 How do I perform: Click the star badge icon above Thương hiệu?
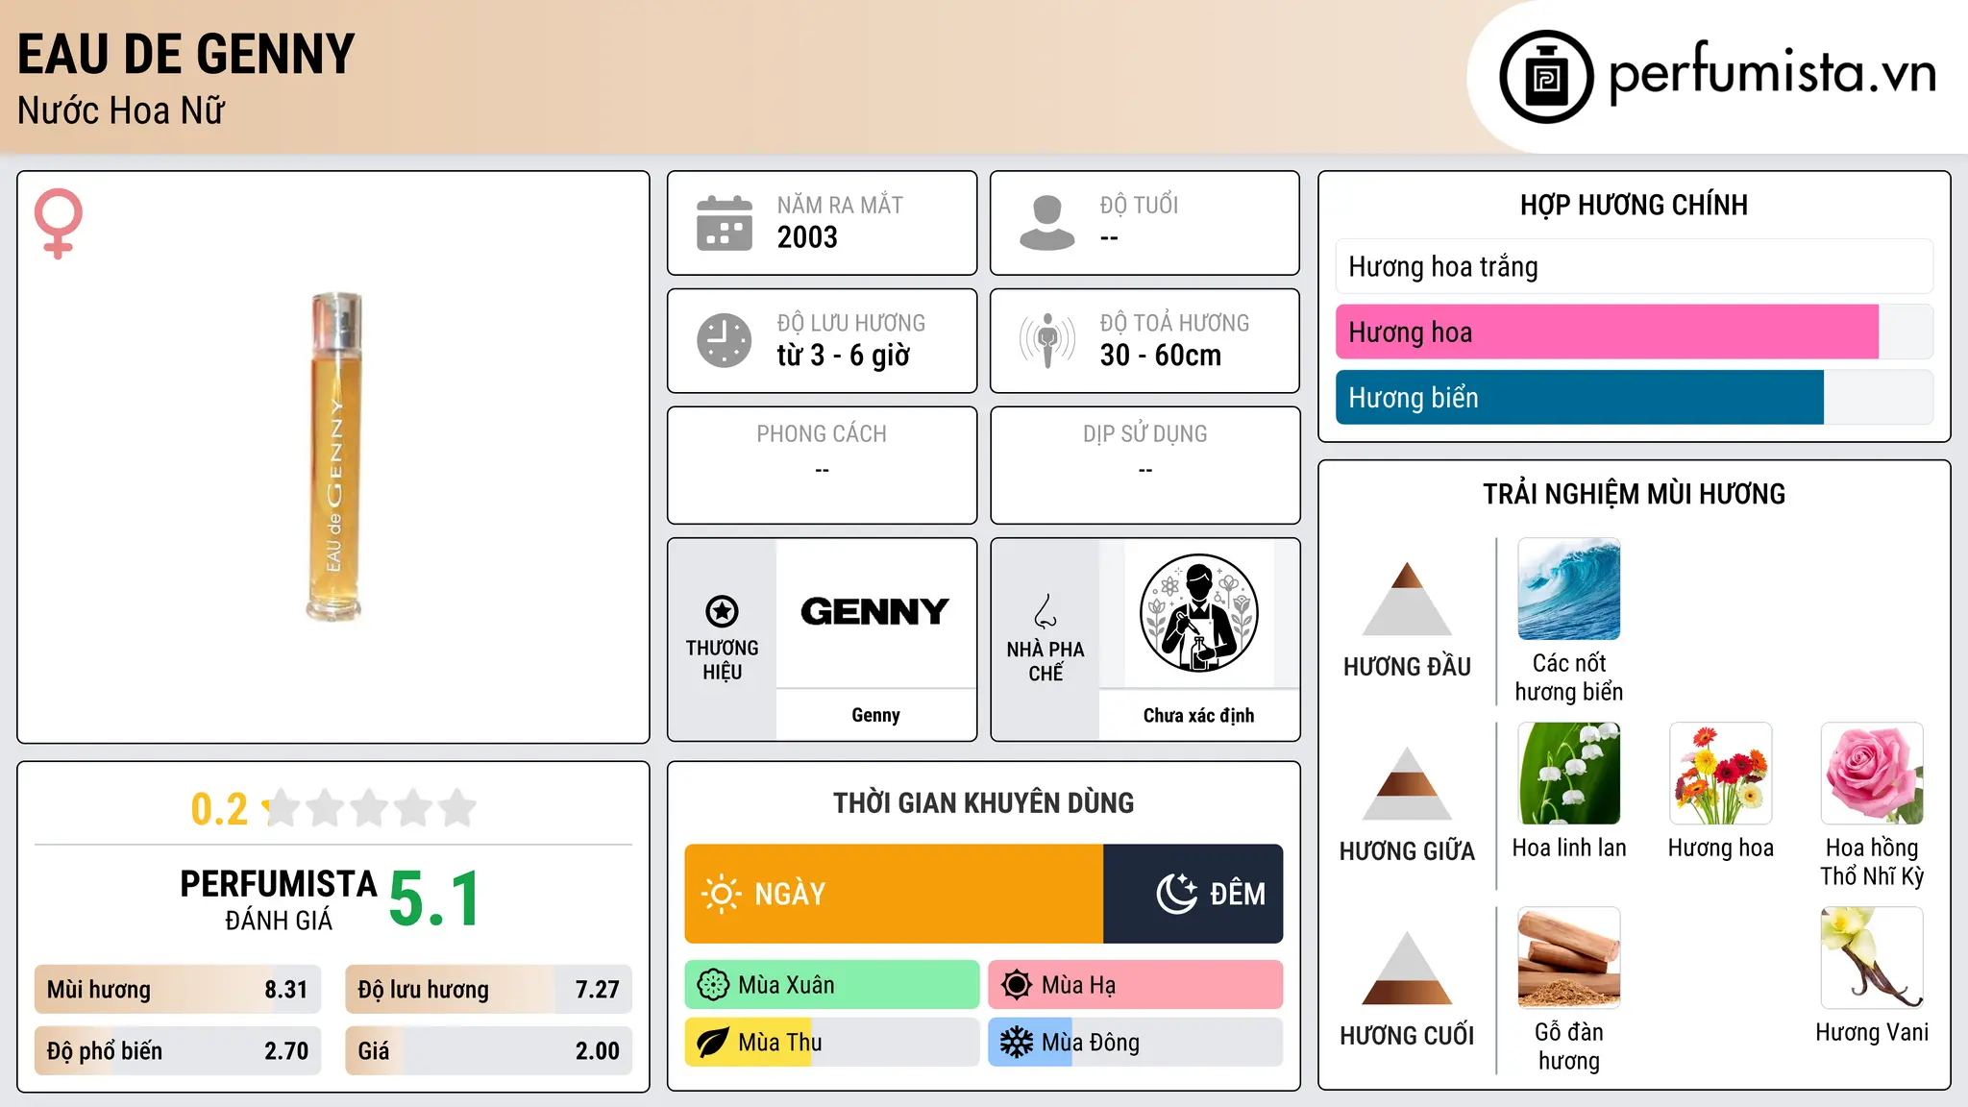[722, 610]
